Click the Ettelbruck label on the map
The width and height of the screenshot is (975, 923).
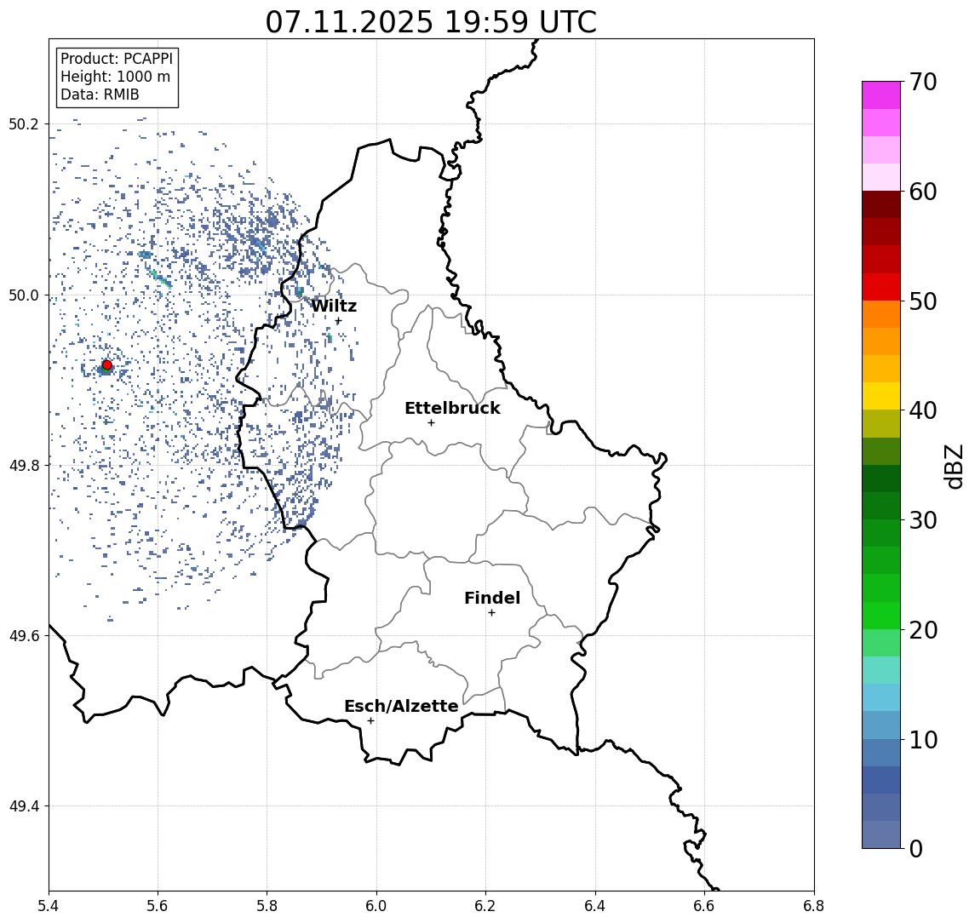tap(453, 408)
